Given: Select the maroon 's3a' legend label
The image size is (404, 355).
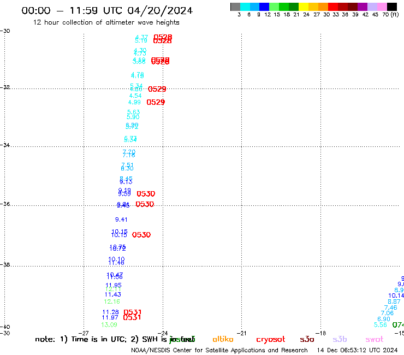Looking at the screenshot, I should (x=307, y=339).
